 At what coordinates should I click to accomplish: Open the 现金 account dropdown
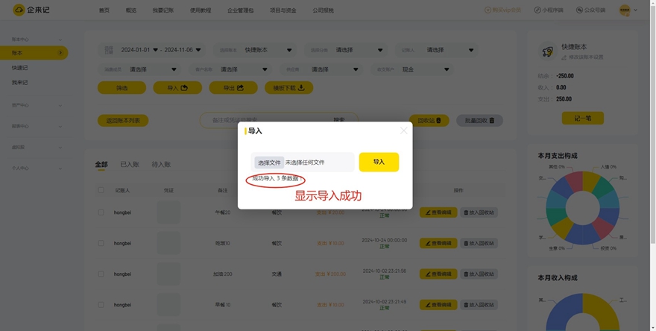pos(426,69)
